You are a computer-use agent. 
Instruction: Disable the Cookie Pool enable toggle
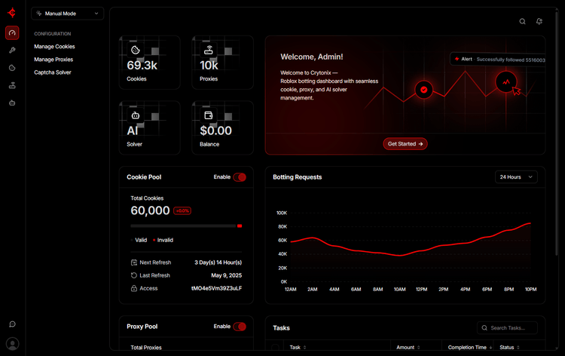pyautogui.click(x=240, y=177)
